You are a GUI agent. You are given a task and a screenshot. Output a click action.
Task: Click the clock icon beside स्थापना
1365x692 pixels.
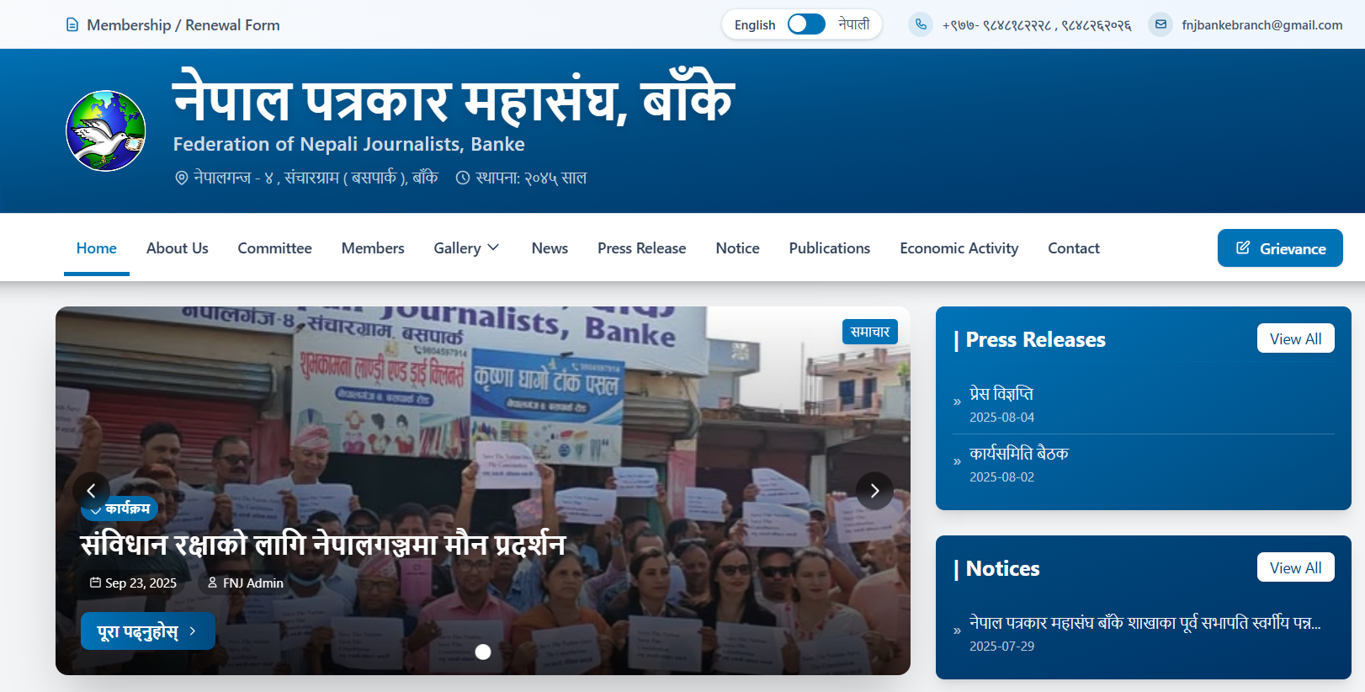pyautogui.click(x=462, y=178)
